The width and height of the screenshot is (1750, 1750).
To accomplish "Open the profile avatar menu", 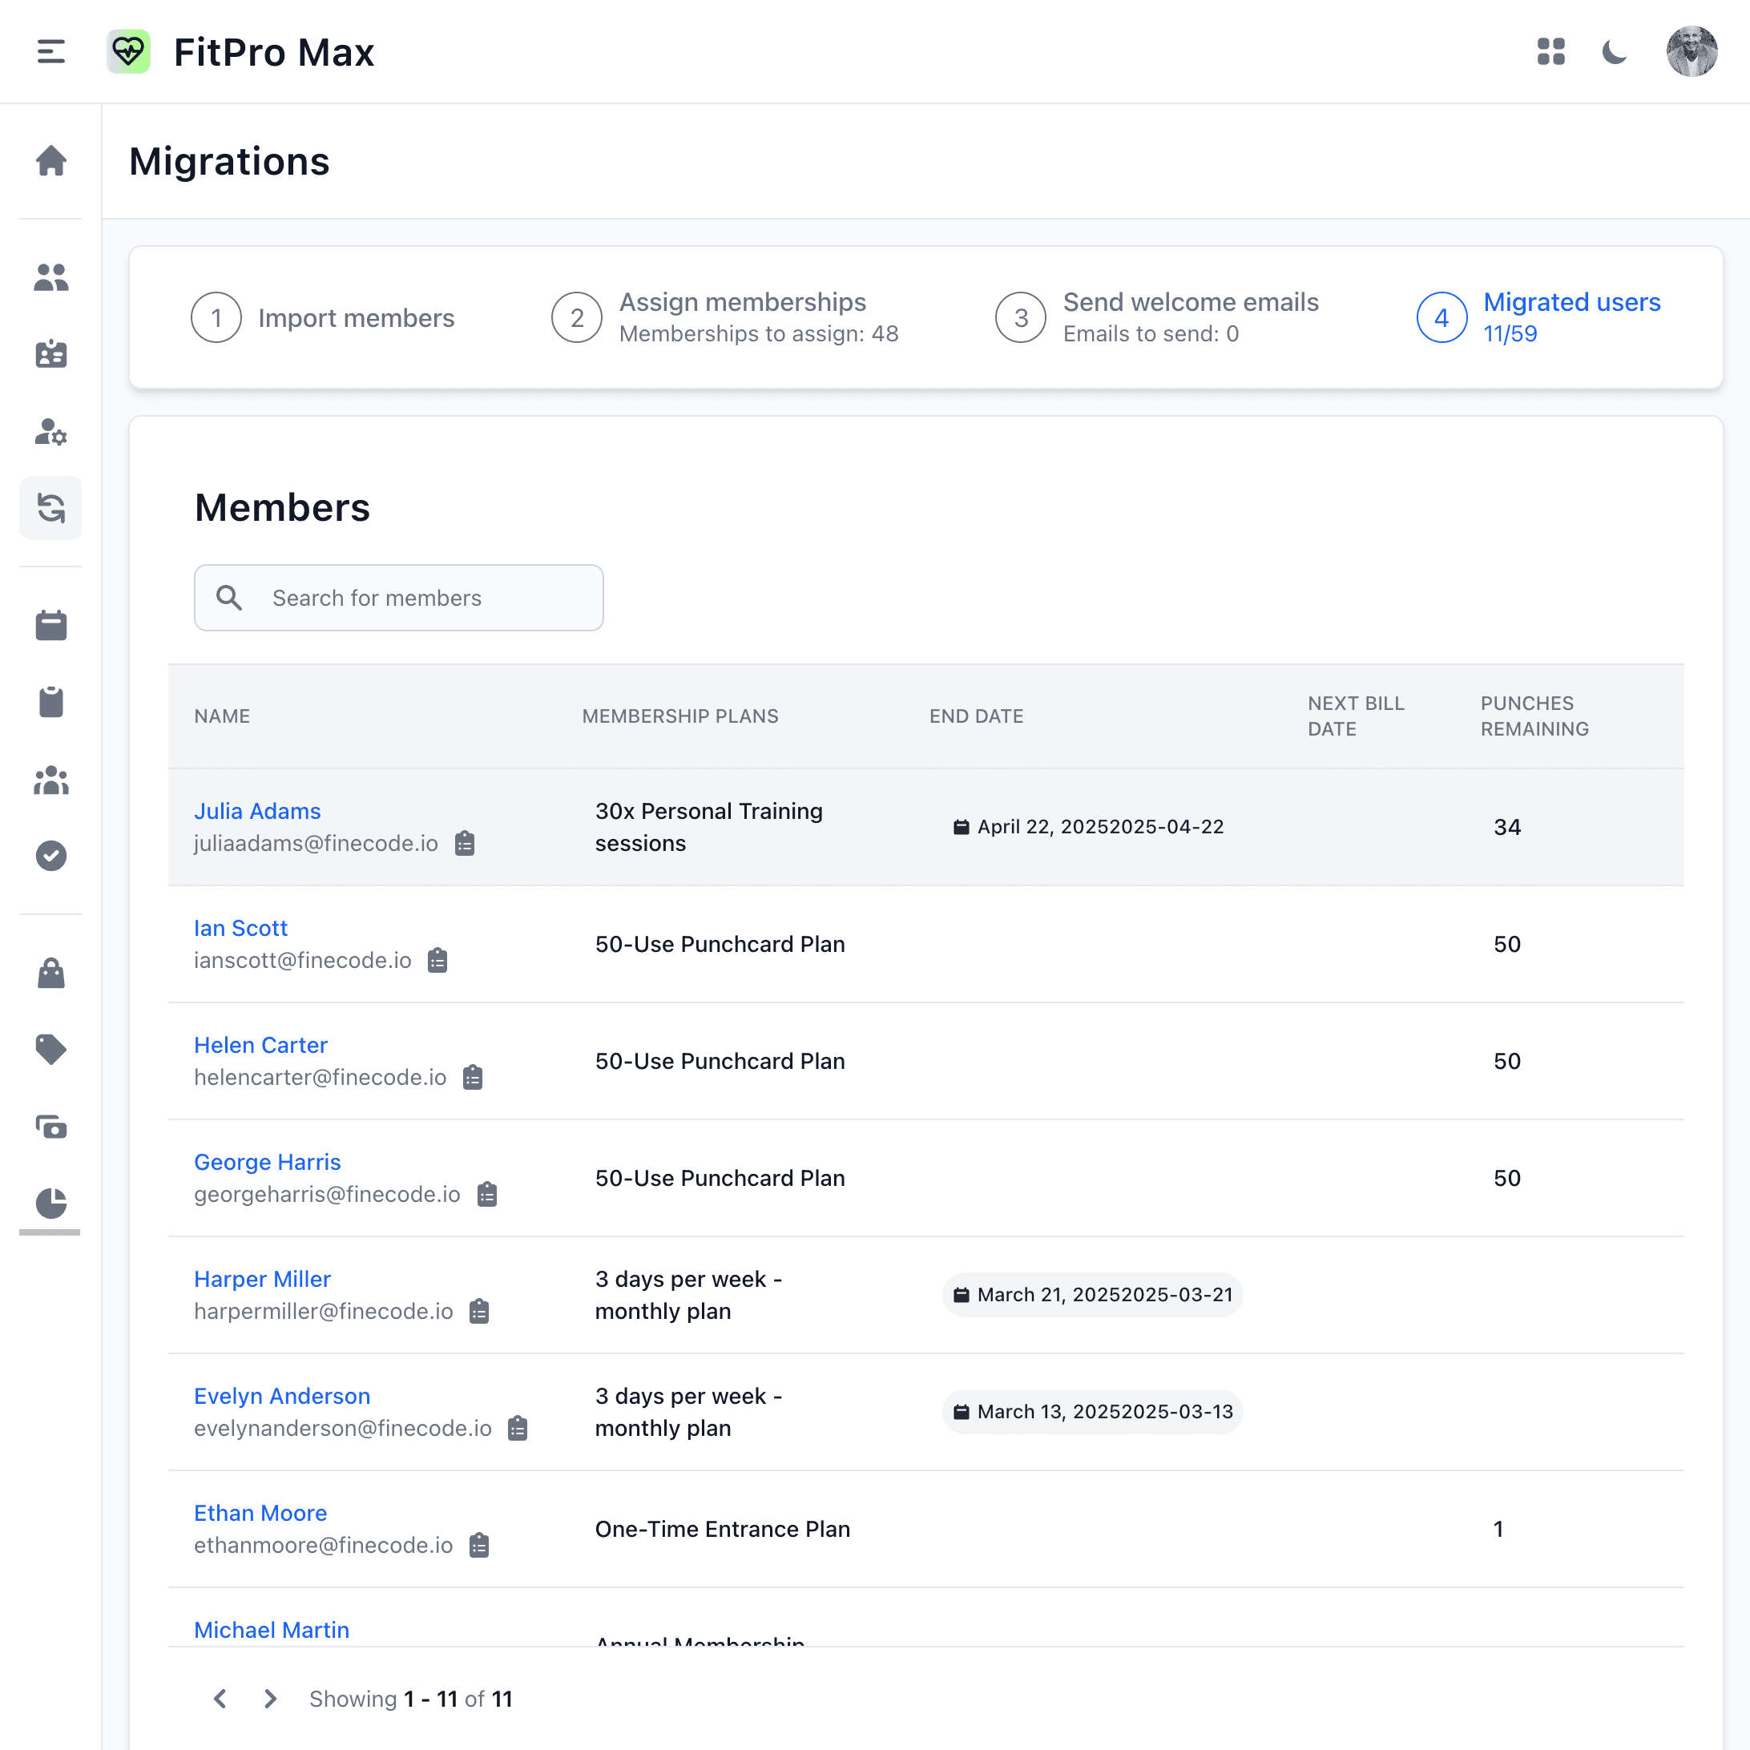I will [x=1692, y=51].
